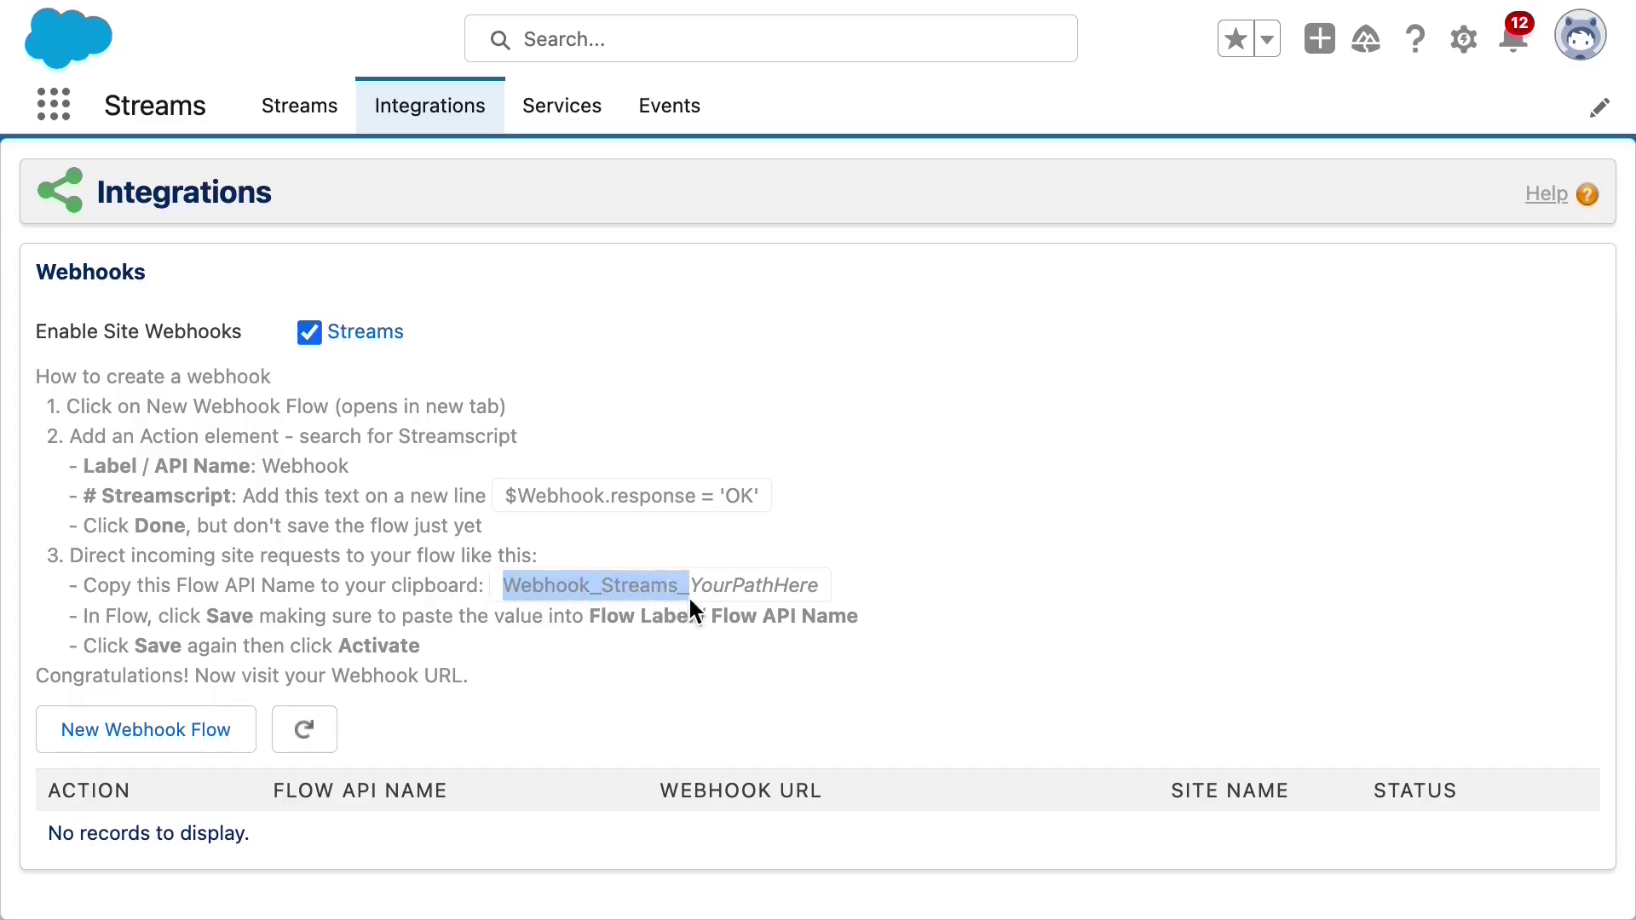1636x920 pixels.
Task: Open the Setup gear icon
Action: [x=1464, y=39]
